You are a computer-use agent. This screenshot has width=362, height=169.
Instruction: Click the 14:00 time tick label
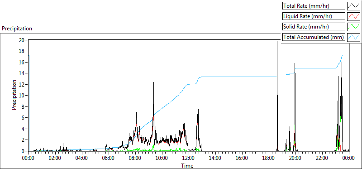pos(215,159)
